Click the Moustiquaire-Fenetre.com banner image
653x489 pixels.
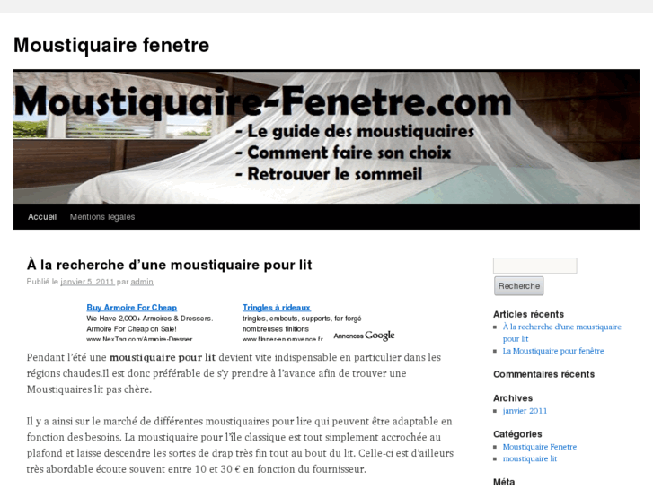326,136
